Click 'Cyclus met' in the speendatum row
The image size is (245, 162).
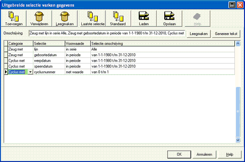pyautogui.click(x=20, y=66)
